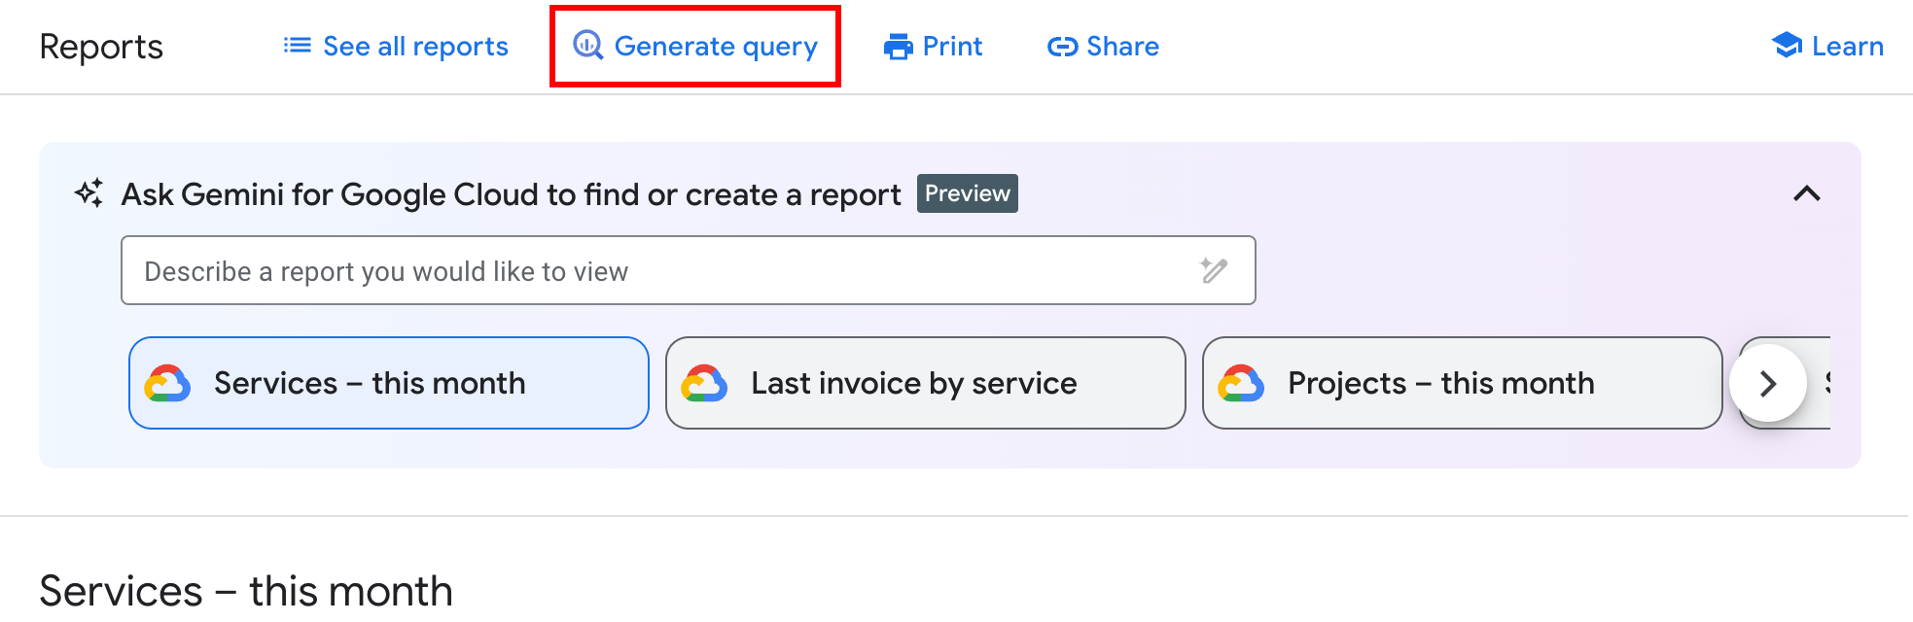Image resolution: width=1913 pixels, height=622 pixels.
Task: Choose the Last invoice by service chip
Action: (x=925, y=383)
